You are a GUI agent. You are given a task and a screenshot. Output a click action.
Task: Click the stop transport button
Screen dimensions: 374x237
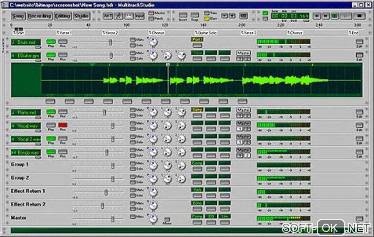point(359,16)
